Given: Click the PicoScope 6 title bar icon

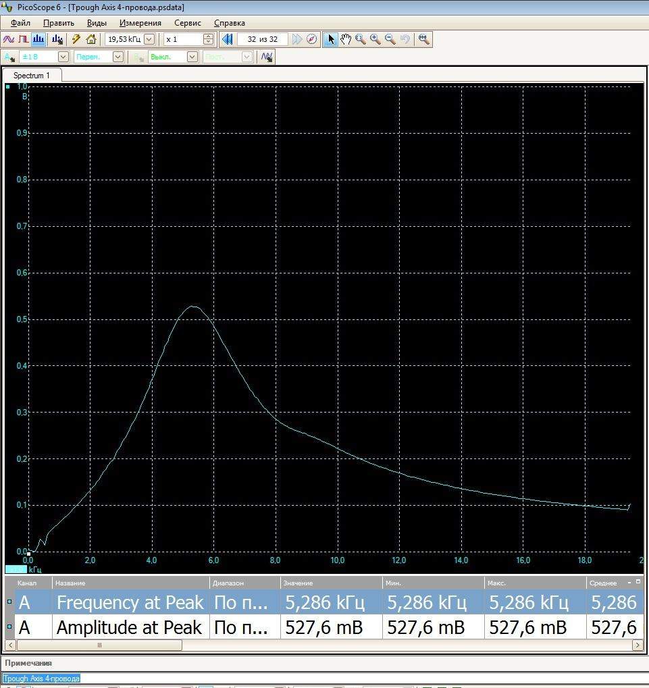Looking at the screenshot, I should (7, 7).
